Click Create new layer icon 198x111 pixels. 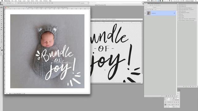point(172,96)
